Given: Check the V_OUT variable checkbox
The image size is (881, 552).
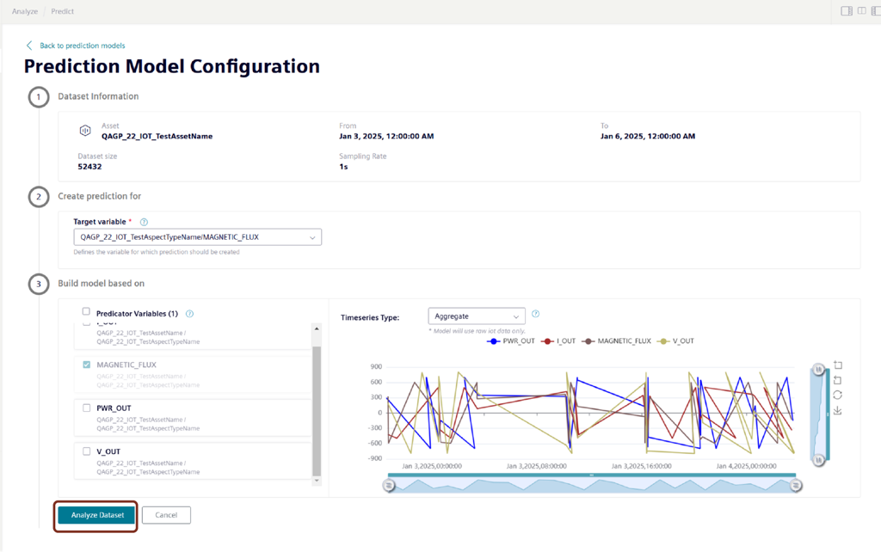Looking at the screenshot, I should point(87,451).
